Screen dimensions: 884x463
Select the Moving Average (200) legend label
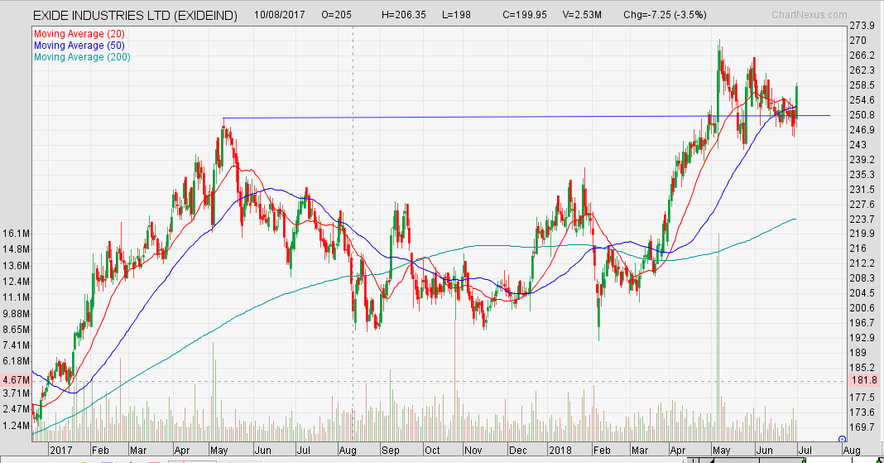click(x=82, y=57)
